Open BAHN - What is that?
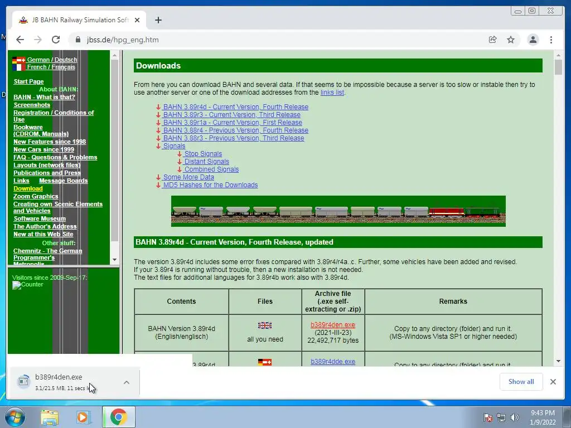 coord(44,97)
